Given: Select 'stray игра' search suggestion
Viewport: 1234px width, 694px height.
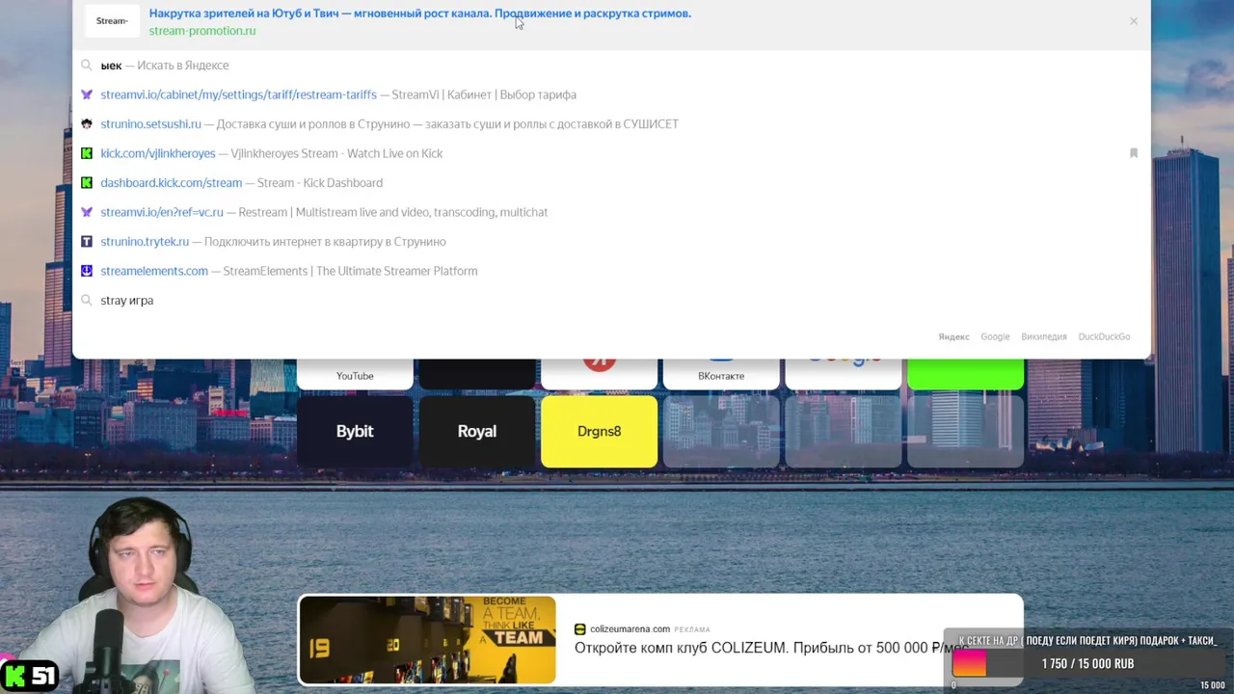Looking at the screenshot, I should (x=611, y=301).
